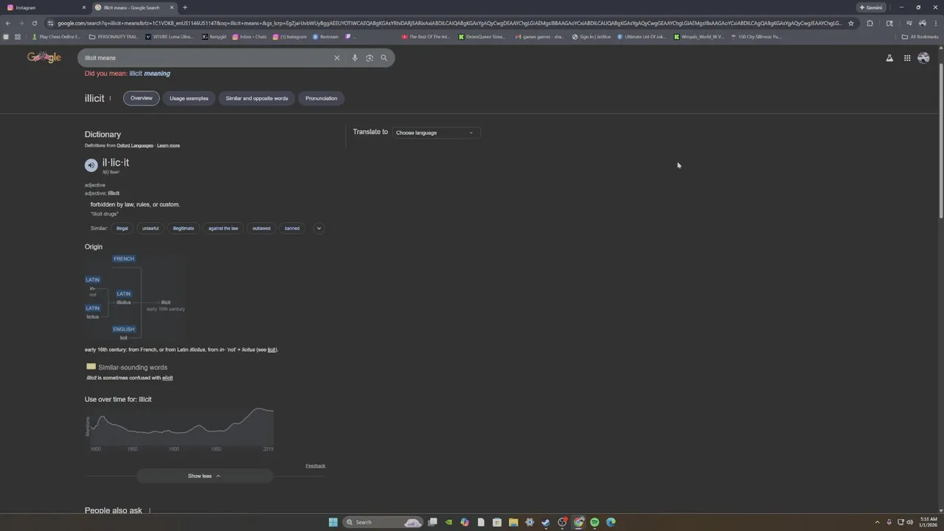The height and width of the screenshot is (531, 944).
Task: Open the Spotify taskbar icon
Action: (x=594, y=522)
